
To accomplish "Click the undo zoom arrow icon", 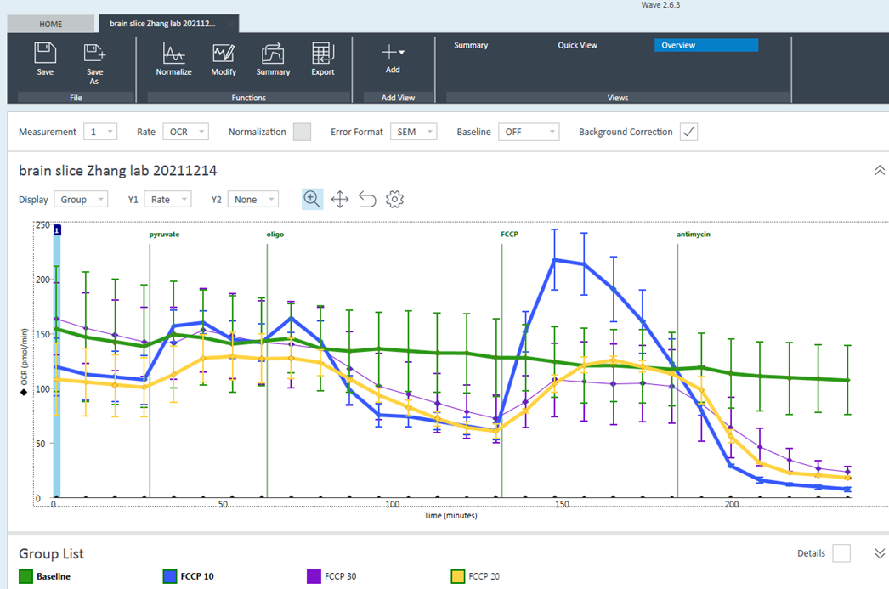I will click(x=367, y=199).
